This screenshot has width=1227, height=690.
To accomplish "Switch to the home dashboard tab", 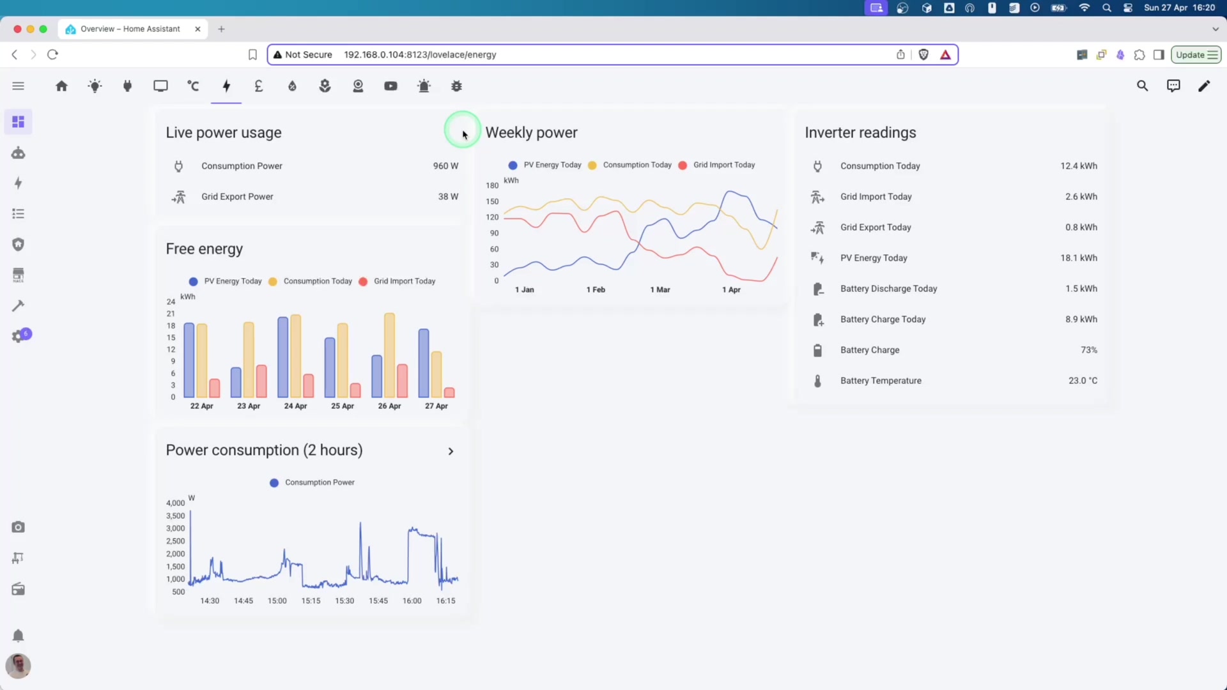I will pos(62,86).
